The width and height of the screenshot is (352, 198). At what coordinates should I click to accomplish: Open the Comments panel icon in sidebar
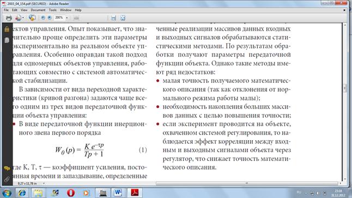[x=7, y=169]
